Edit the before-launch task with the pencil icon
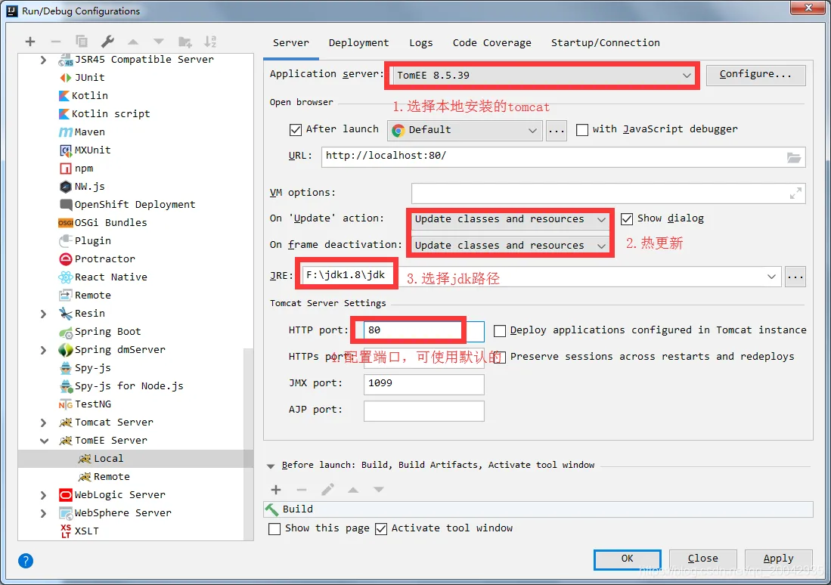 pos(327,490)
